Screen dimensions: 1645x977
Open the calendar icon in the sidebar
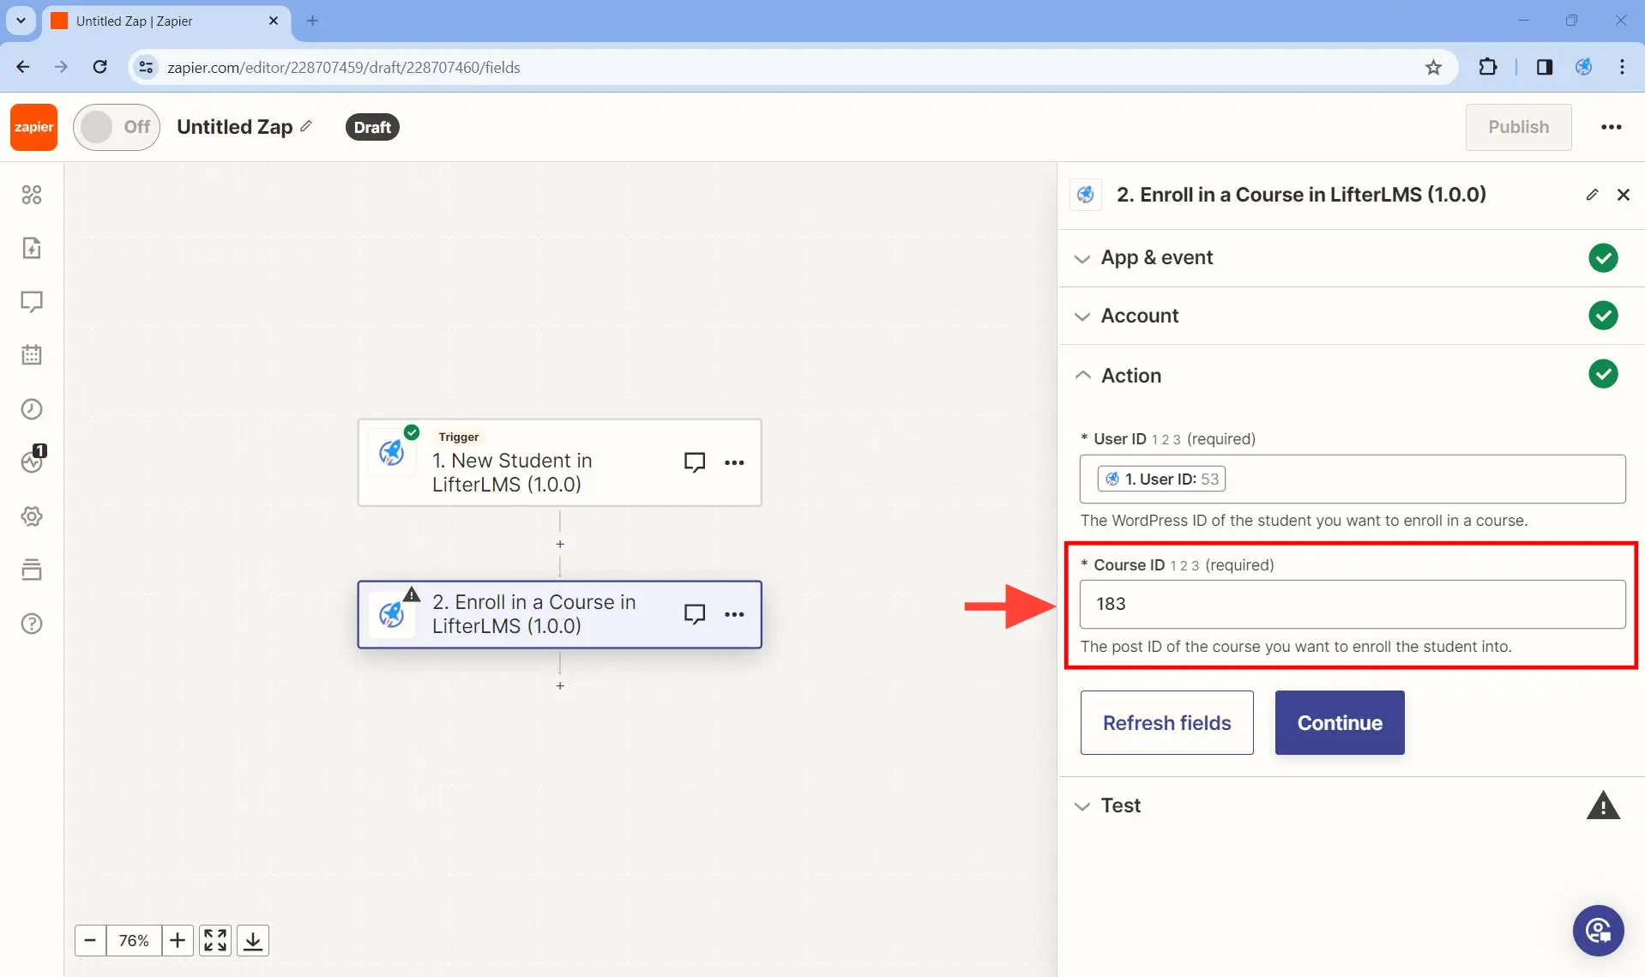click(x=32, y=355)
